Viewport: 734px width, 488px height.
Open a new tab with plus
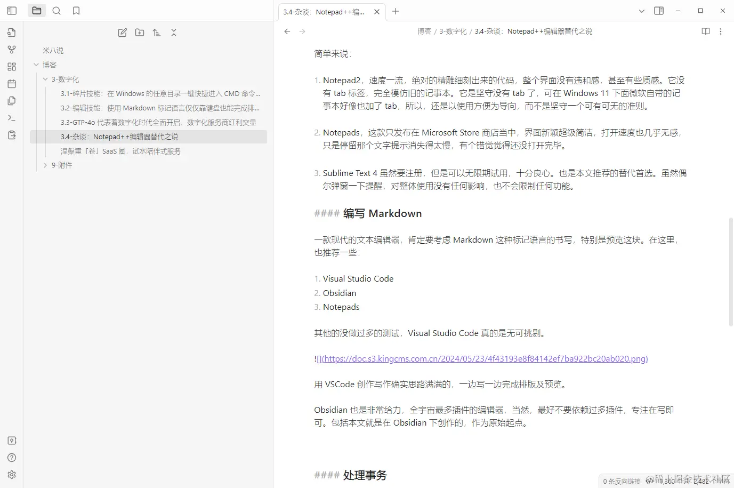[396, 11]
